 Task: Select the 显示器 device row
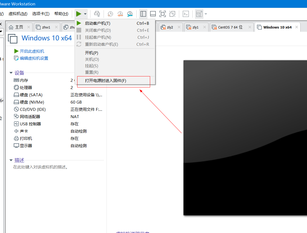(59, 146)
